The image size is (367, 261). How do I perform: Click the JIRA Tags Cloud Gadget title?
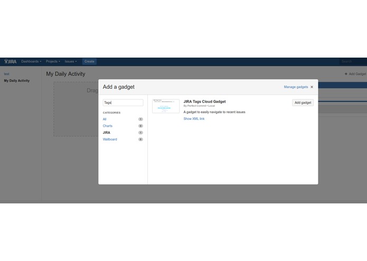tap(204, 101)
